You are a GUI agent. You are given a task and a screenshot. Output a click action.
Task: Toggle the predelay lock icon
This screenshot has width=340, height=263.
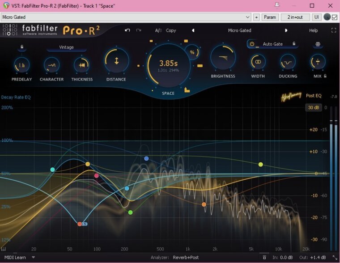pos(21,47)
